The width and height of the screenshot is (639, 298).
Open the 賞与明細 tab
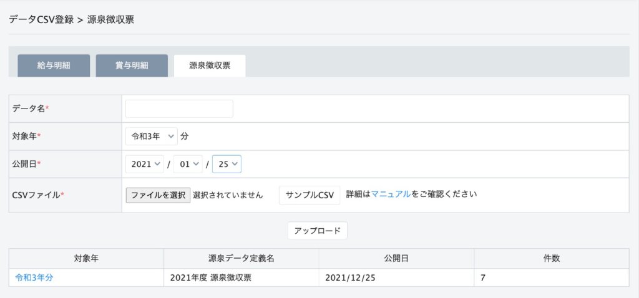click(132, 65)
